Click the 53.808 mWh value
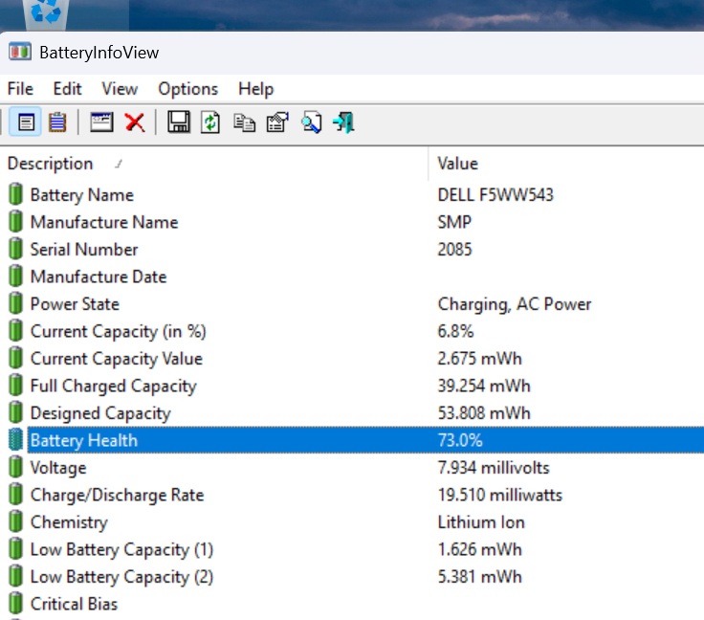 pyautogui.click(x=484, y=412)
